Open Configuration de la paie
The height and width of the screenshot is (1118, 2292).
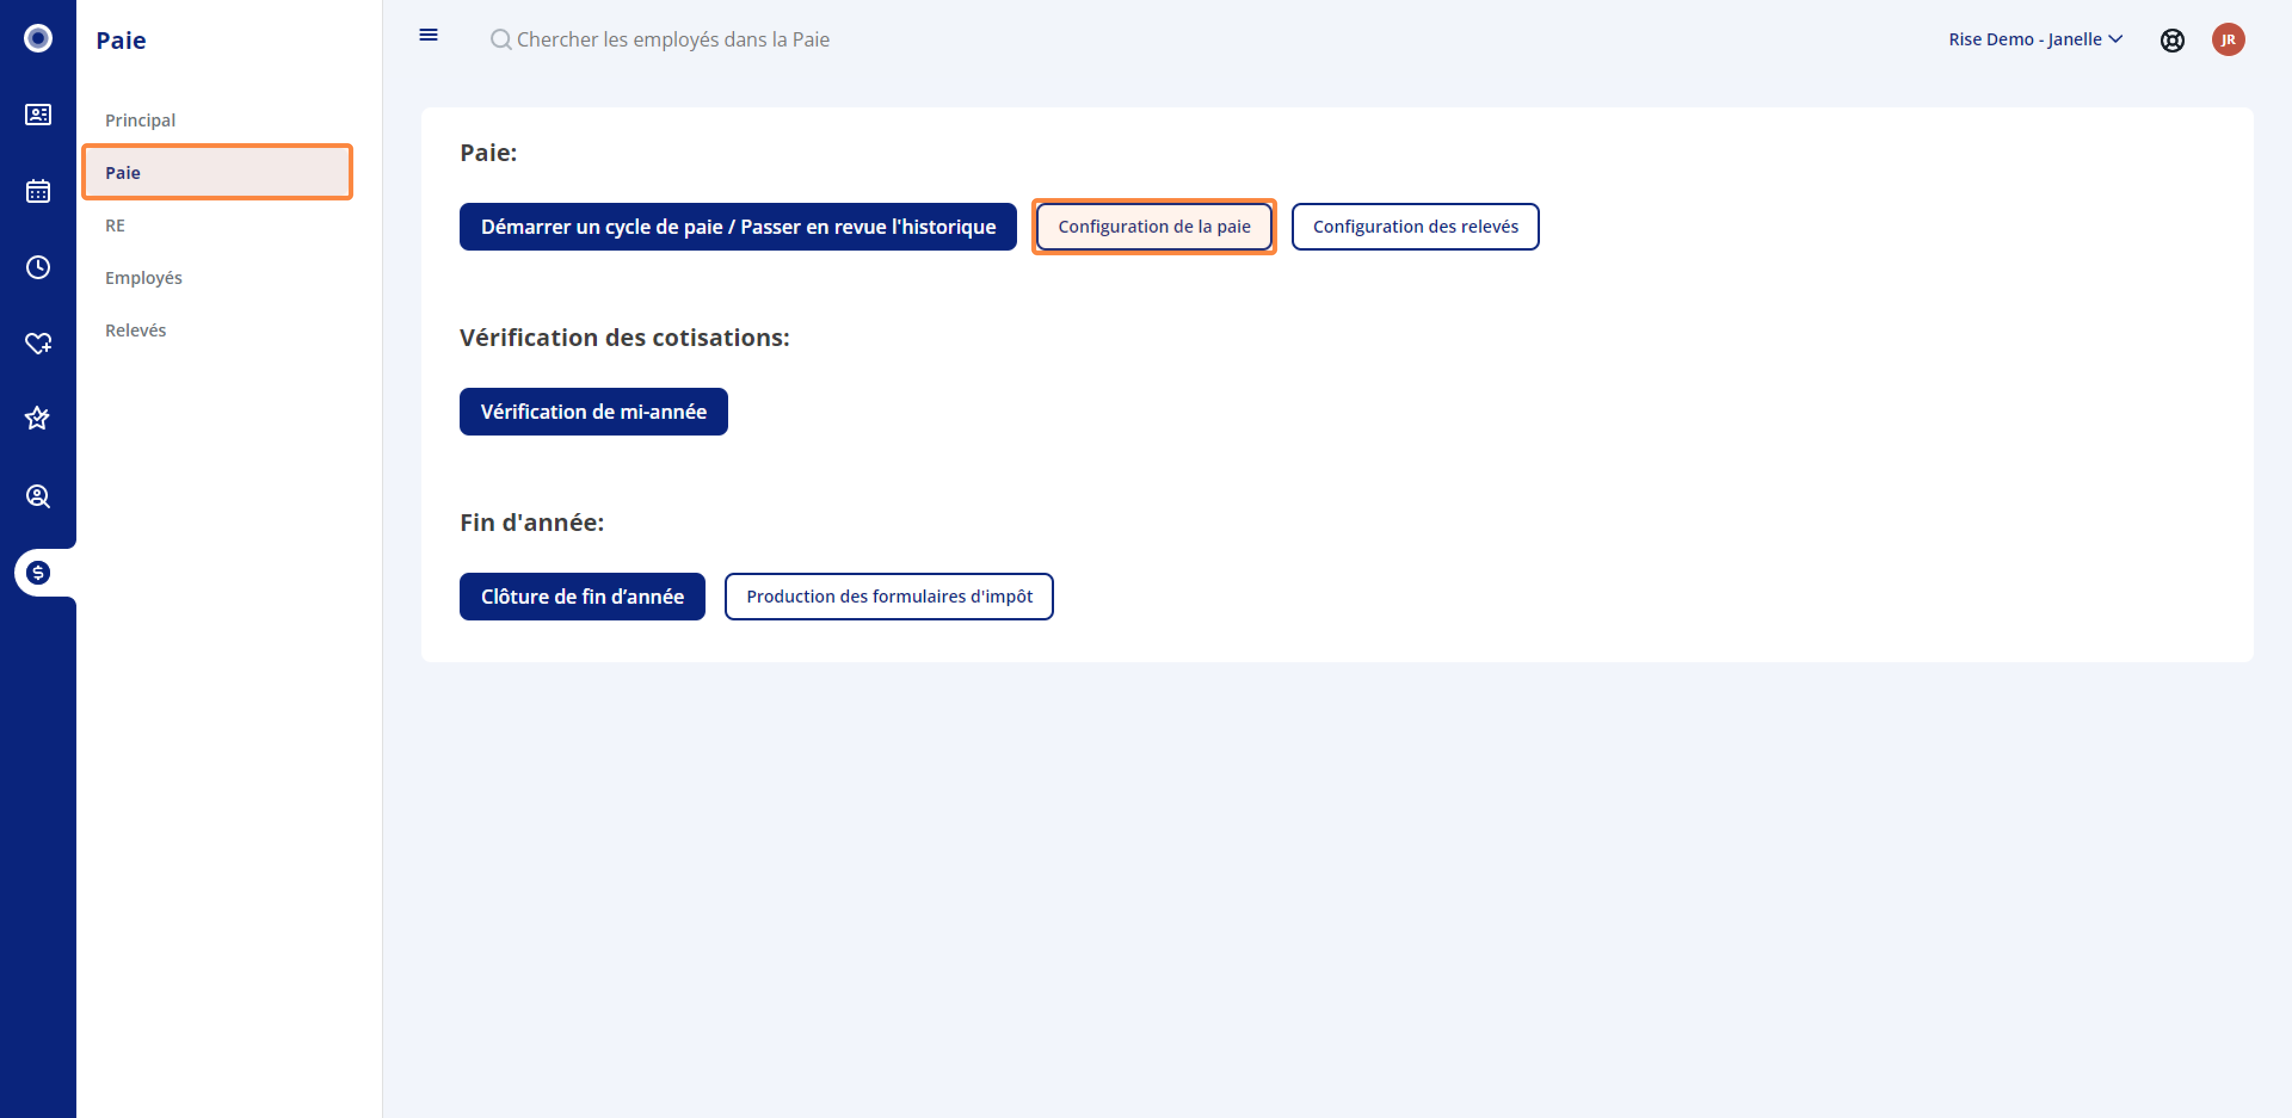(1154, 227)
